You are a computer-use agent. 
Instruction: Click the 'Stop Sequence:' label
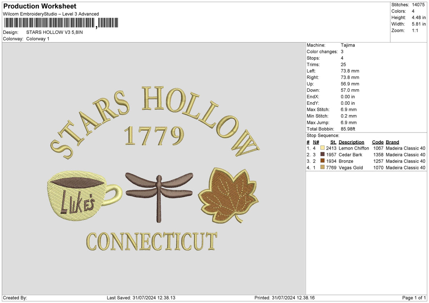[x=323, y=135]
